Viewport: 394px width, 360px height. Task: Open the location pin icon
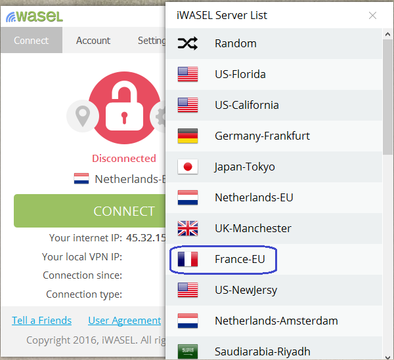[x=83, y=116]
